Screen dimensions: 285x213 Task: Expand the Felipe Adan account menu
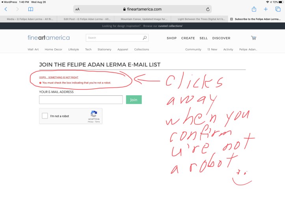pyautogui.click(x=248, y=50)
